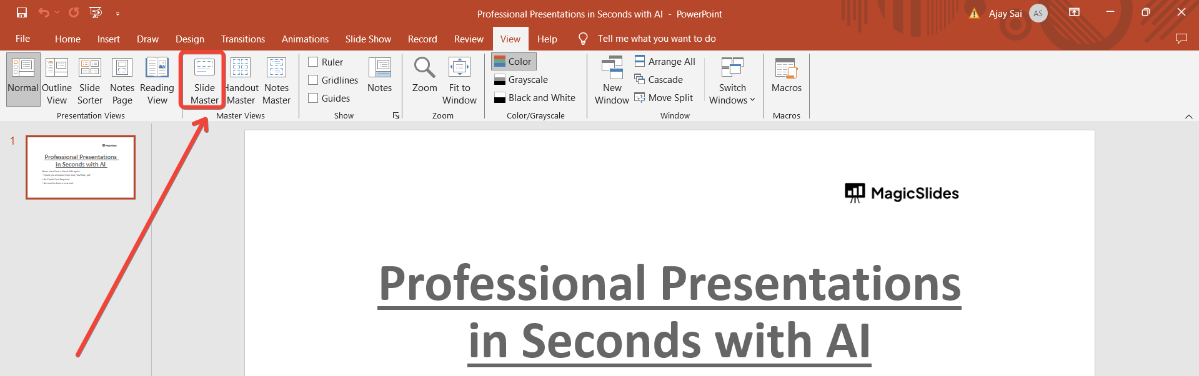Screen dimensions: 1199x376
Task: Open Outline View
Action: pos(57,81)
